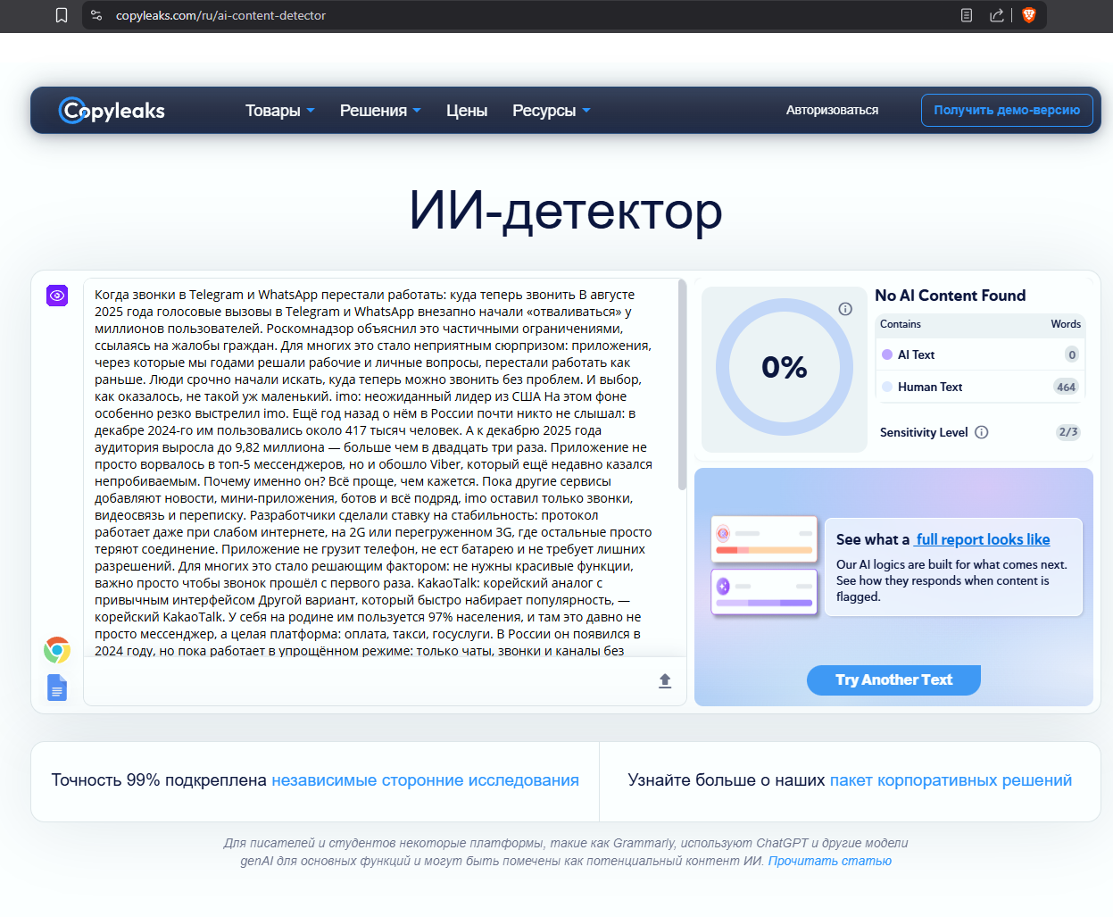
Task: Click the share page icon in address bar
Action: pos(997,15)
